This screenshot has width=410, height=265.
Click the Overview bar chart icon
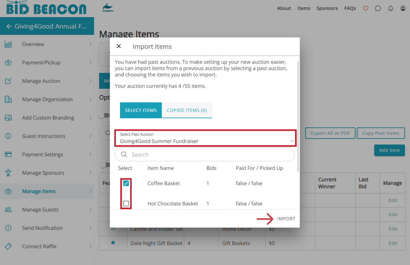point(8,44)
